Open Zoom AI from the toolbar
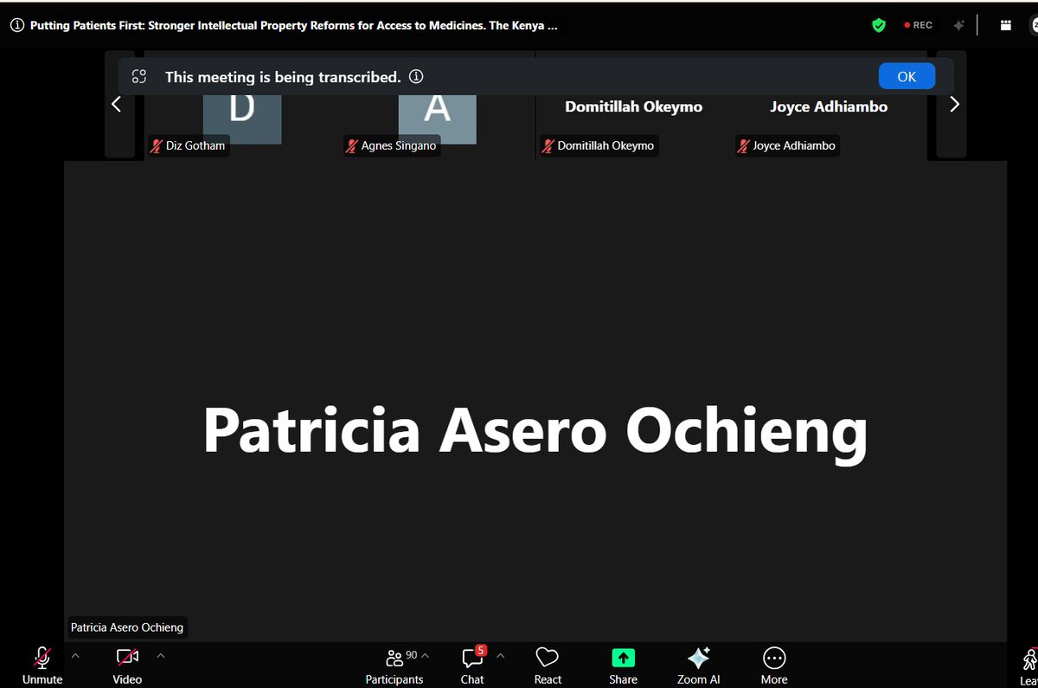1038x688 pixels. (x=698, y=665)
